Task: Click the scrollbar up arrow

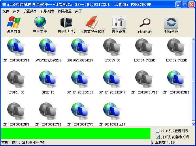Action: click(193, 40)
